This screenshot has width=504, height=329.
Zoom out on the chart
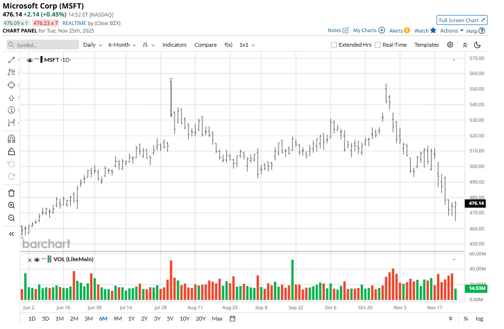click(11, 218)
